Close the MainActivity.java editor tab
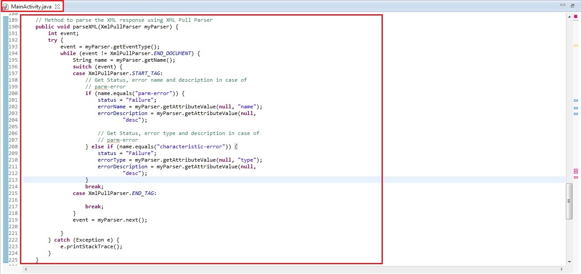 57,7
